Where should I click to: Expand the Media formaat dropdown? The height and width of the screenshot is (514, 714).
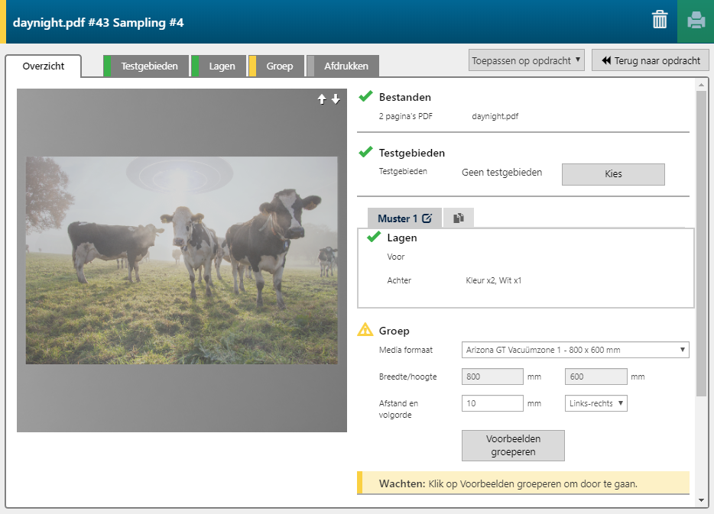point(575,350)
